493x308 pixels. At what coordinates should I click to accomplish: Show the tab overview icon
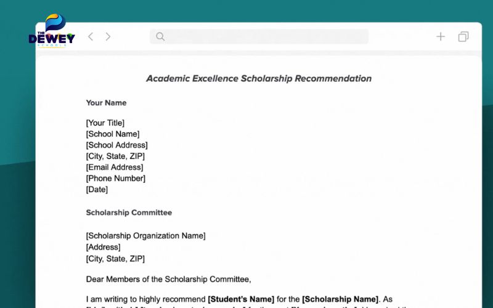tap(463, 37)
